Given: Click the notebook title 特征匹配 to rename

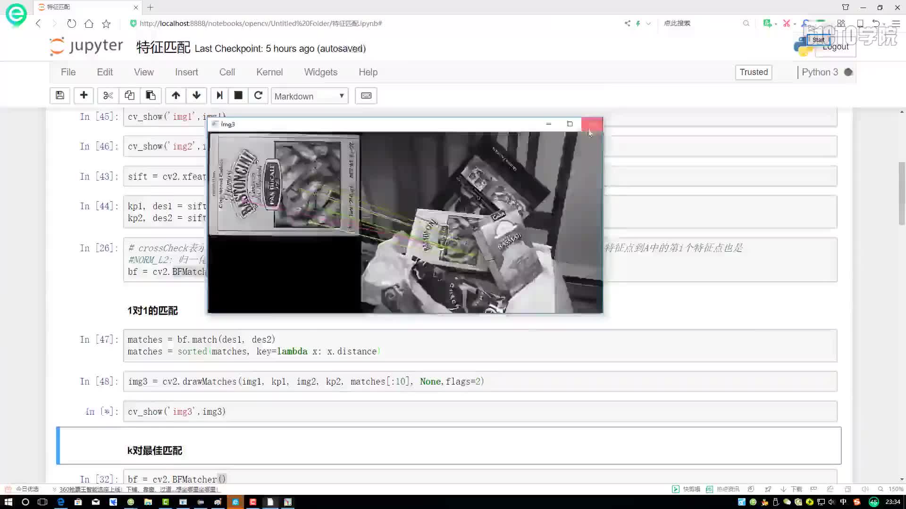Looking at the screenshot, I should pyautogui.click(x=163, y=48).
